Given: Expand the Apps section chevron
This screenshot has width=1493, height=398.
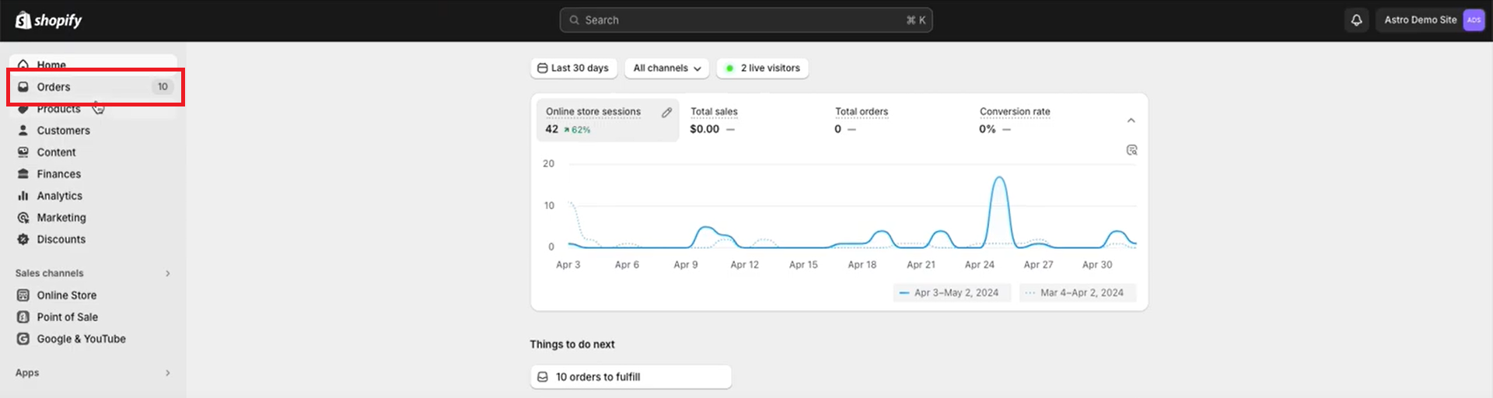Looking at the screenshot, I should coord(167,373).
